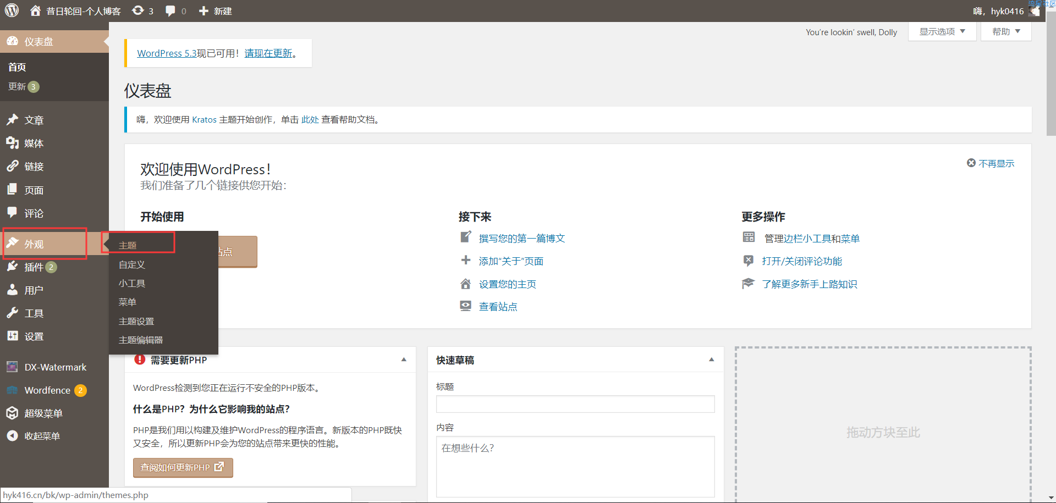Click the house icon beside 设置您的主页
The height and width of the screenshot is (503, 1056).
466,284
